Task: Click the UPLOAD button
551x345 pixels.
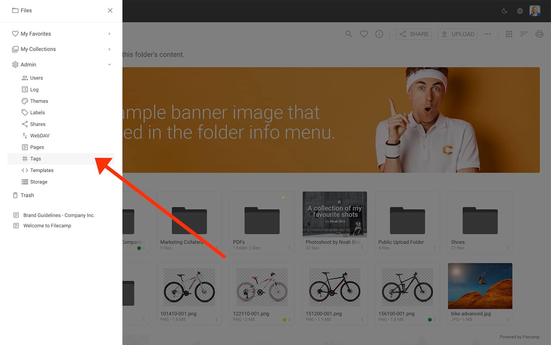Action: (x=457, y=34)
